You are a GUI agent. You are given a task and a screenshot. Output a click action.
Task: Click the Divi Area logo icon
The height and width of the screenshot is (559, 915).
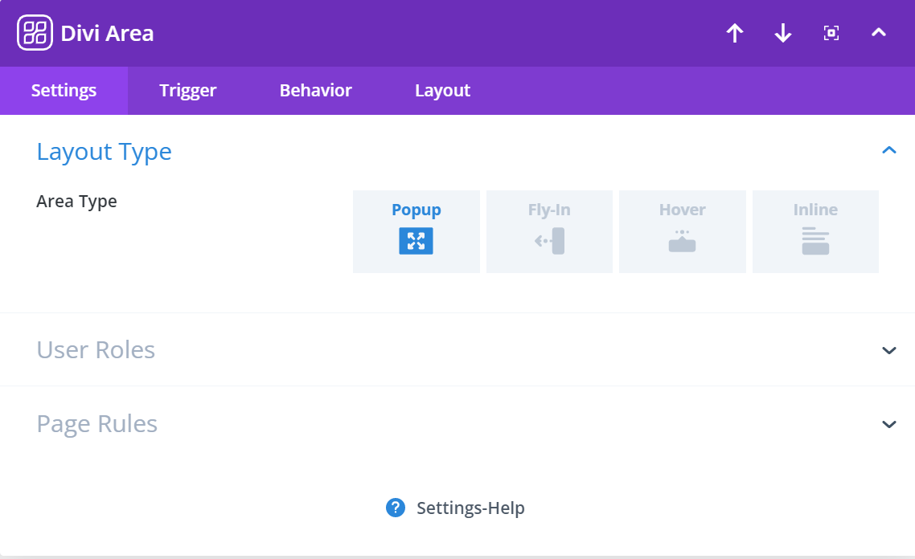(35, 33)
